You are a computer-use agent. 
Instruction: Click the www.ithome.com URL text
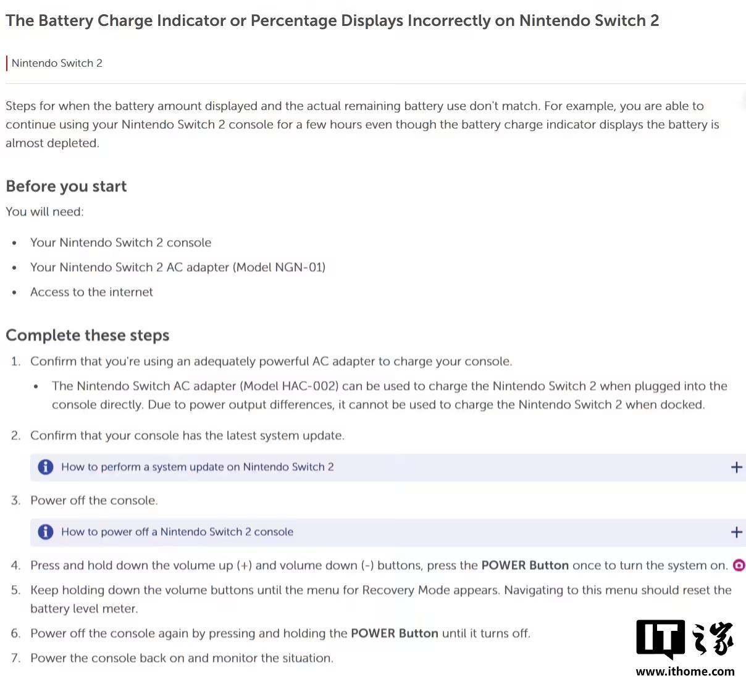685,672
